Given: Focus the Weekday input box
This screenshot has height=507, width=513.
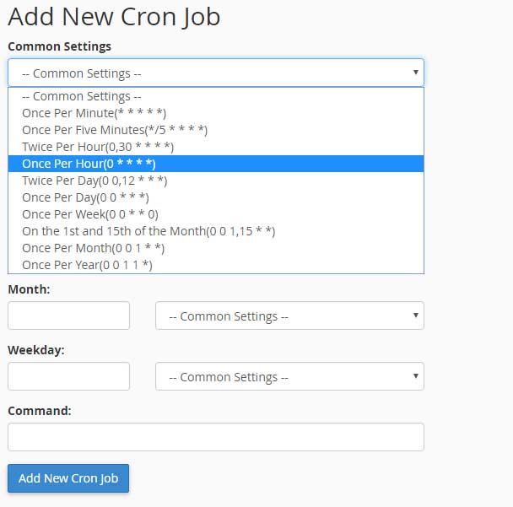Looking at the screenshot, I should 68,376.
